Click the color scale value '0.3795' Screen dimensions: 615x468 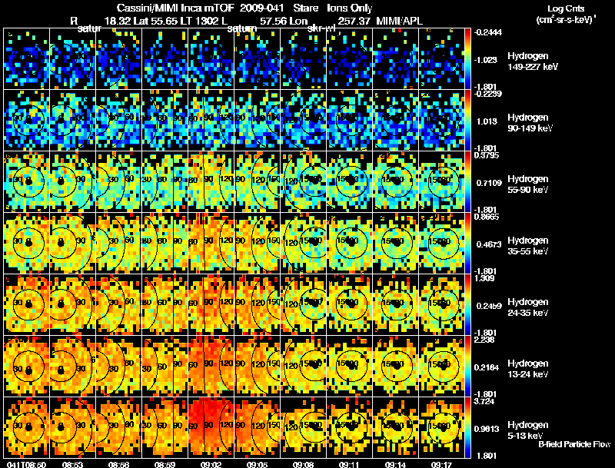[x=486, y=155]
